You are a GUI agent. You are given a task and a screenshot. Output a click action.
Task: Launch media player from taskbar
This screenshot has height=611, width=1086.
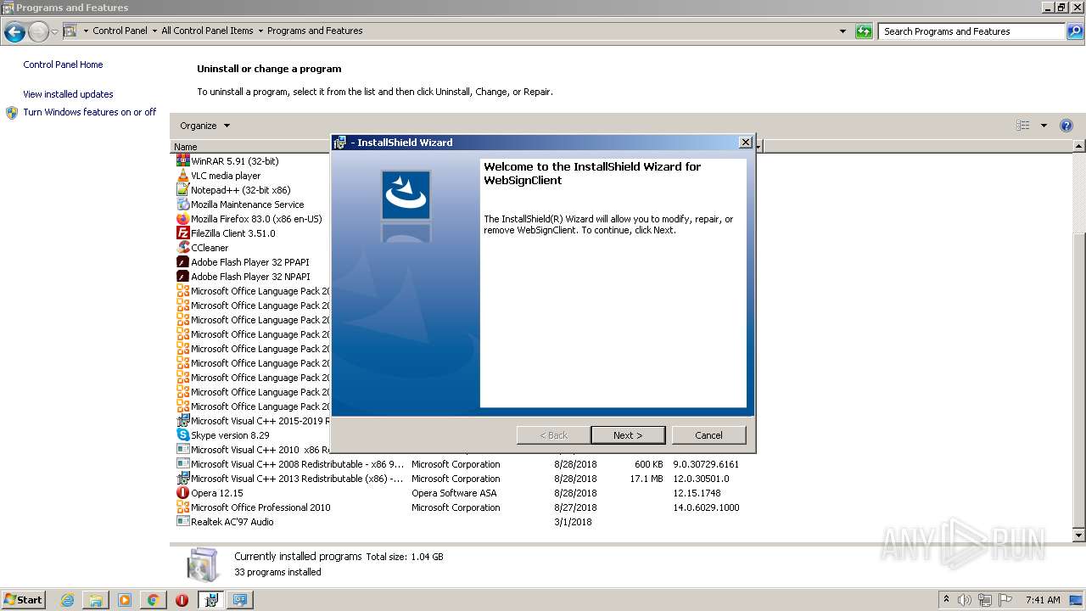[x=125, y=600]
